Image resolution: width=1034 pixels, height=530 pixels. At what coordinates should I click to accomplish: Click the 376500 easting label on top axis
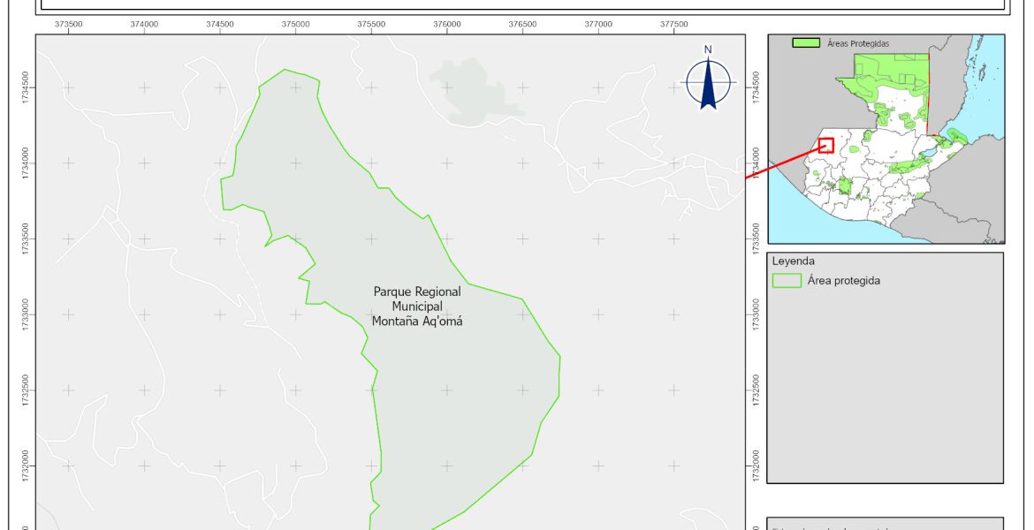coord(523,24)
